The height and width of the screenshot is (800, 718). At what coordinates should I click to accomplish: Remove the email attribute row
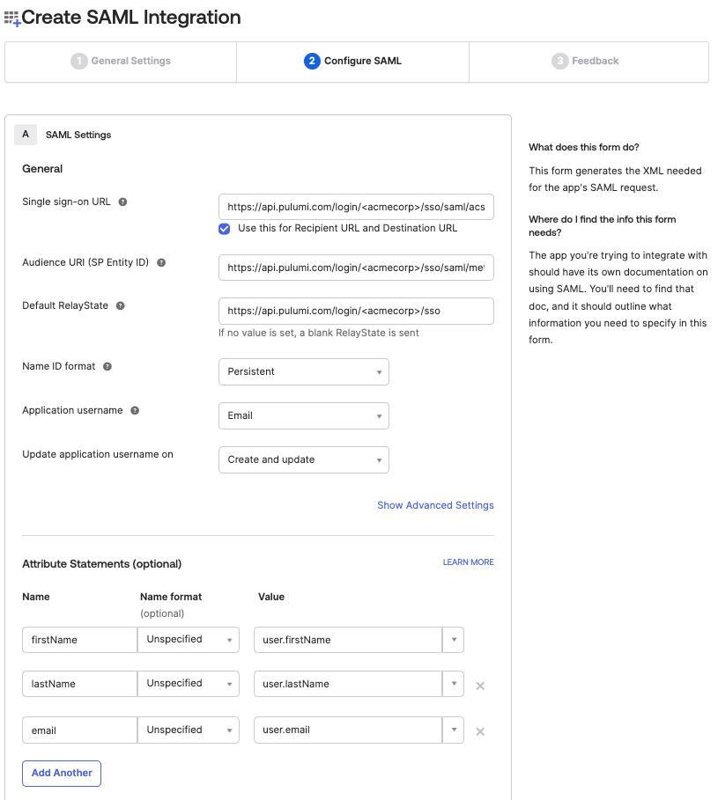(480, 731)
